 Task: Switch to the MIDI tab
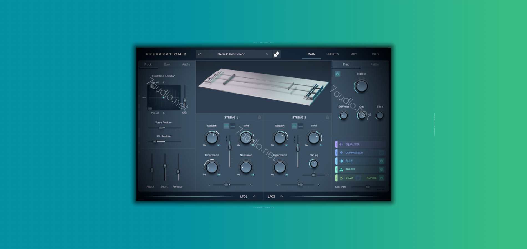pos(354,54)
